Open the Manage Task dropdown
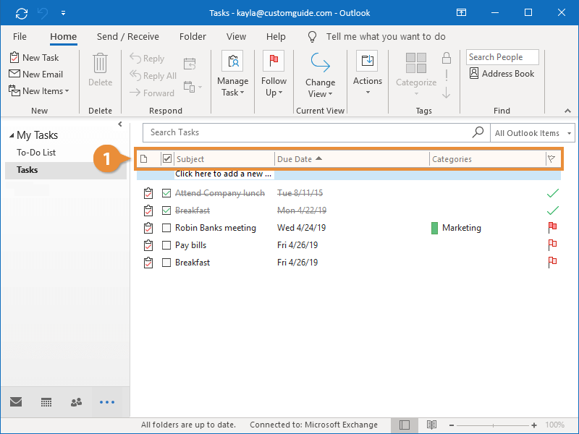The width and height of the screenshot is (579, 434). point(232,74)
